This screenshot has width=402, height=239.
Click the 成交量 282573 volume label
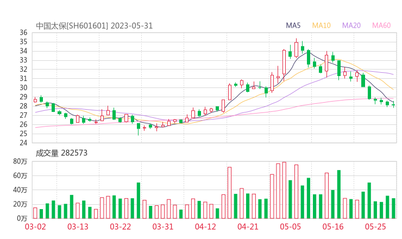coord(61,153)
